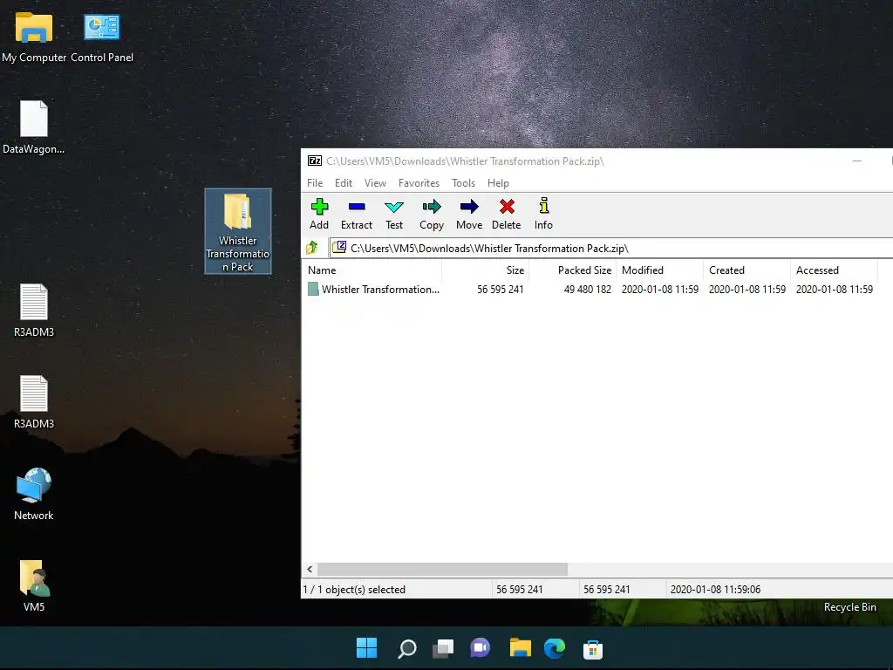Open the Help menu

(498, 183)
